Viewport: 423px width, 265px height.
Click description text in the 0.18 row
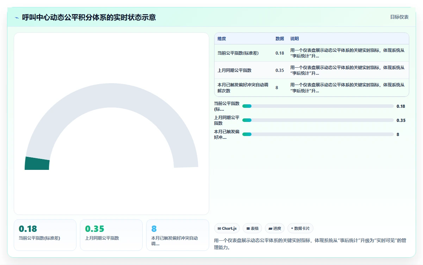tap(347, 53)
